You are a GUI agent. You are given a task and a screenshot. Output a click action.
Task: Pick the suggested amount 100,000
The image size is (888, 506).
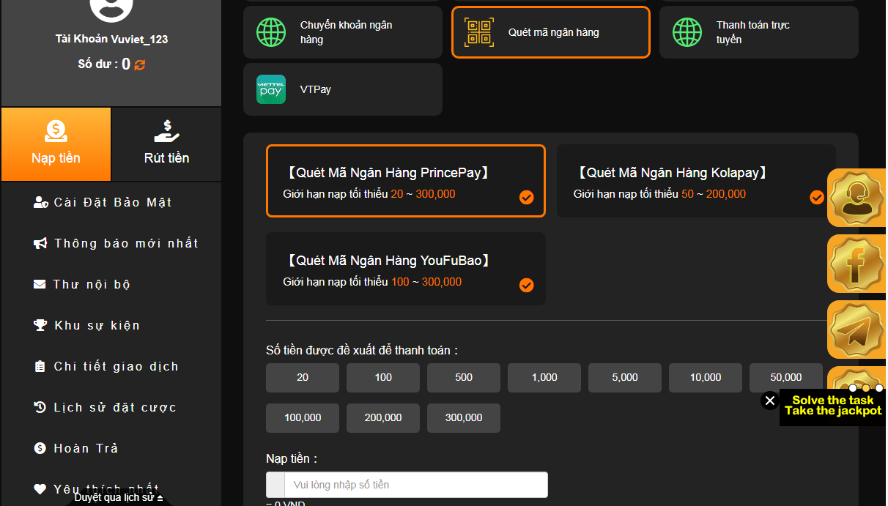click(303, 418)
